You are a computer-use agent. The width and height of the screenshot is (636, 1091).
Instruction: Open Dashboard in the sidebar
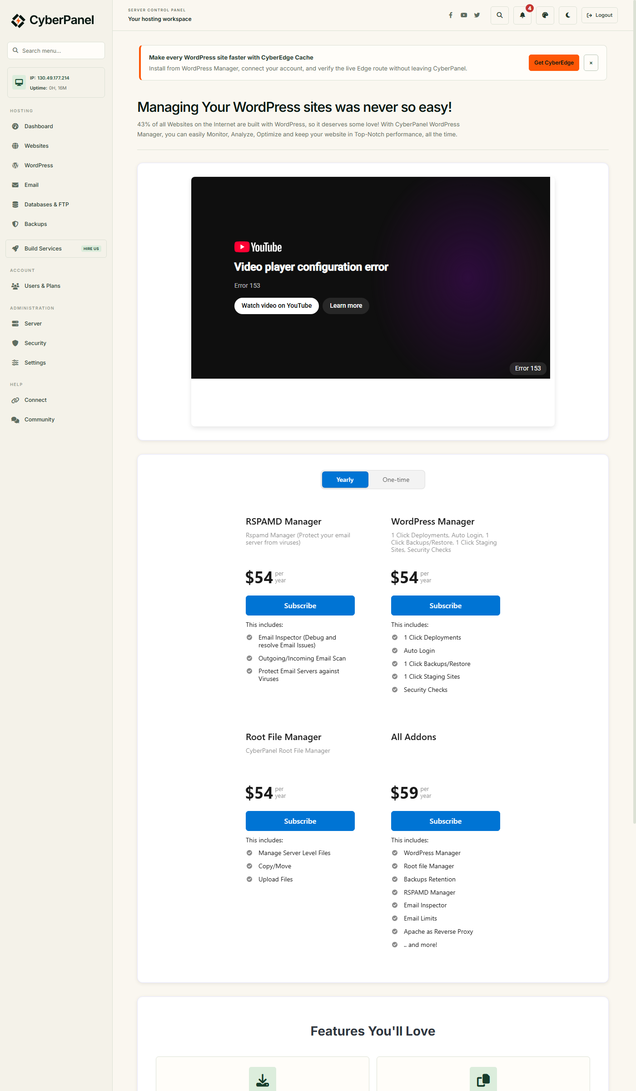coord(56,126)
